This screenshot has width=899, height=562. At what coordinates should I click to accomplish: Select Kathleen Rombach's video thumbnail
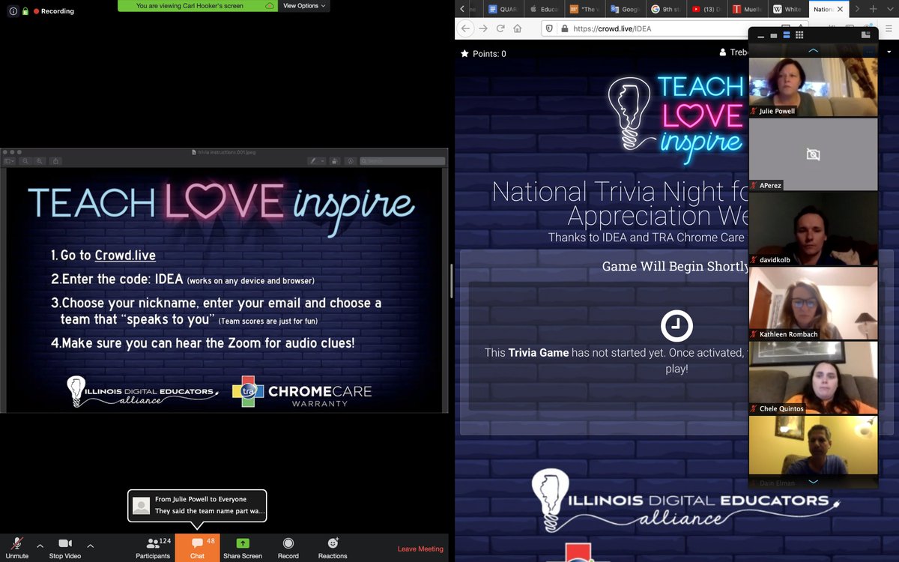click(813, 303)
